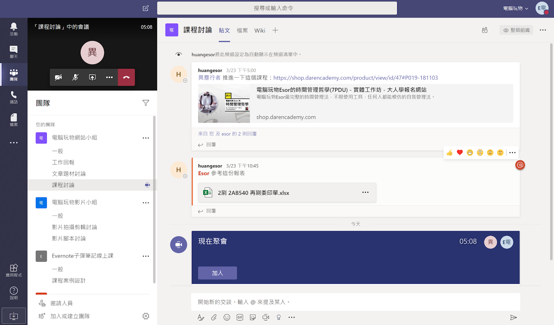Share your screen in the meeting
Image resolution: width=554 pixels, height=325 pixels.
[92, 77]
